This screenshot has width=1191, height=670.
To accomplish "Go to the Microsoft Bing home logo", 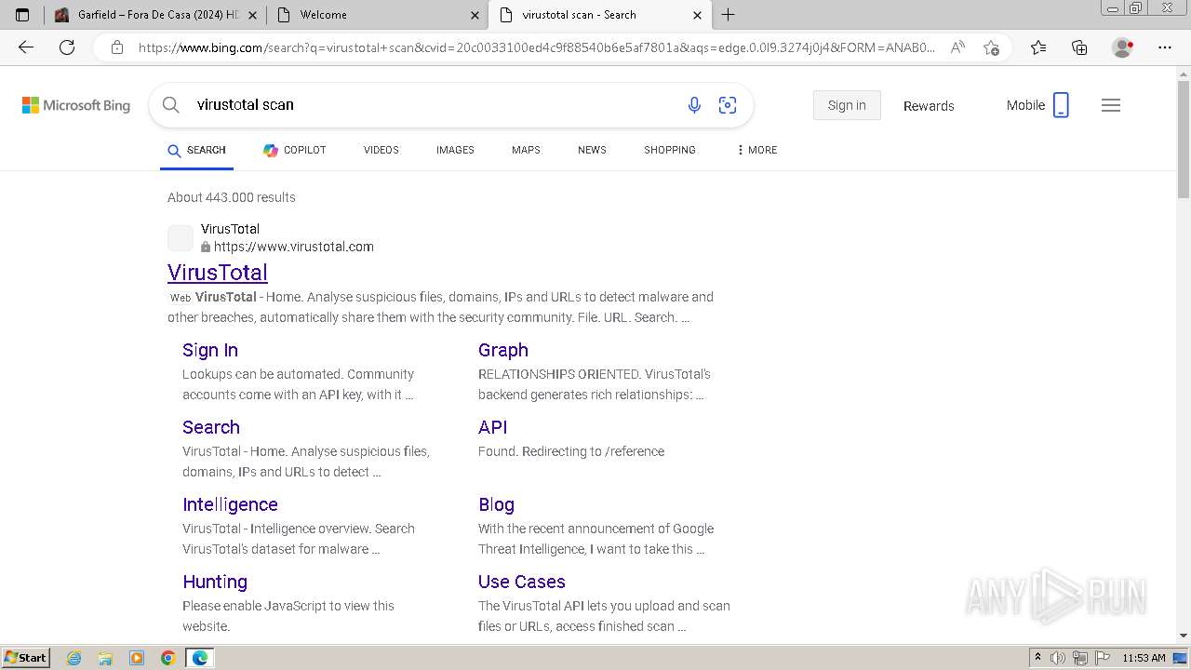I will 76,105.
